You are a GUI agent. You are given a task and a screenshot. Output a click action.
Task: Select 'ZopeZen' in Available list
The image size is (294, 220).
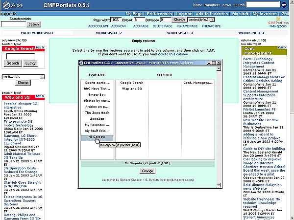click(x=97, y=119)
